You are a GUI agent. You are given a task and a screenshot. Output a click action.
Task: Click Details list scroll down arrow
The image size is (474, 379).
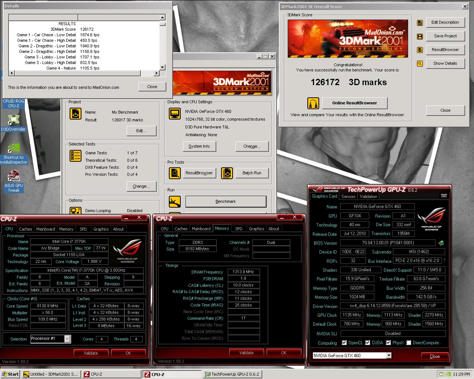pos(163,67)
